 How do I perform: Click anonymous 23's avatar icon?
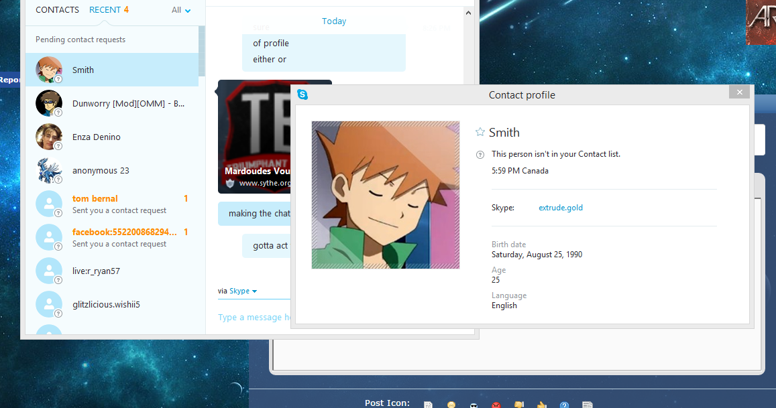pyautogui.click(x=48, y=171)
